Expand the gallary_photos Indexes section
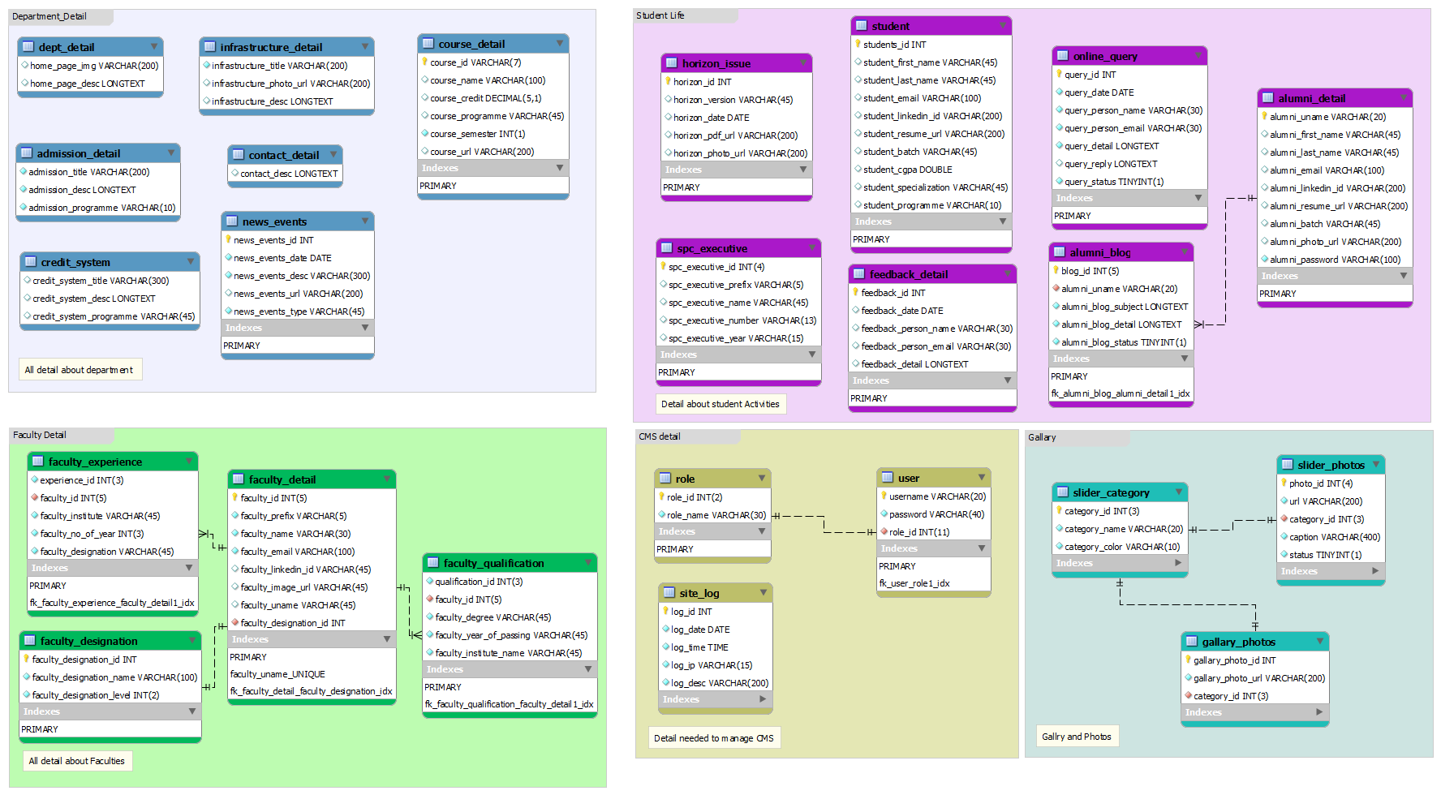 (x=1319, y=712)
